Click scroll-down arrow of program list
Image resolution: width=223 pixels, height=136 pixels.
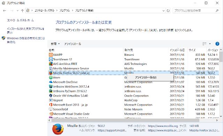(221, 116)
